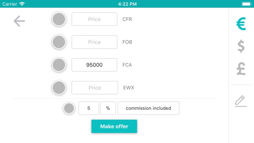Select the FOB radio circle
Screen dimensions: 254x143
pos(59,42)
